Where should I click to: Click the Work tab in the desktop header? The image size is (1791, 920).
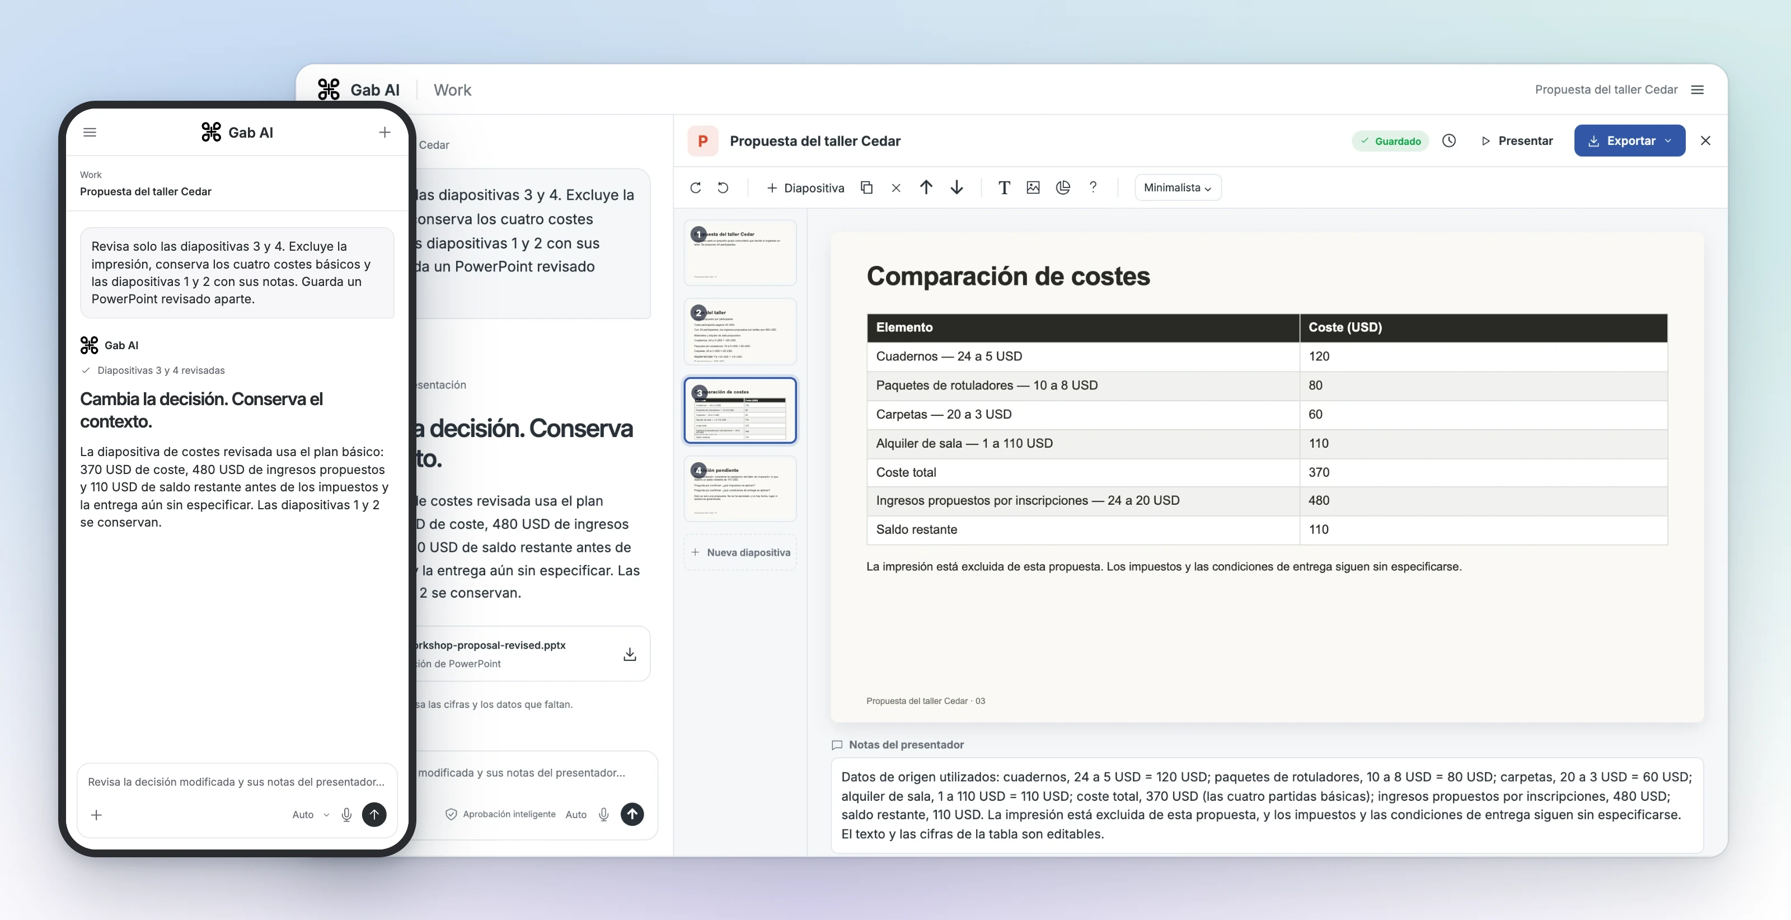pos(452,90)
